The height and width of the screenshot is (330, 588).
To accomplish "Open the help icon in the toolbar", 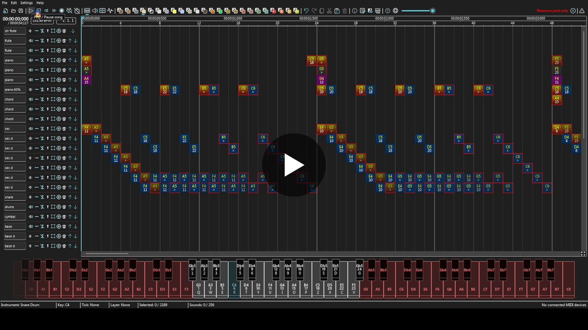I will pyautogui.click(x=388, y=10).
